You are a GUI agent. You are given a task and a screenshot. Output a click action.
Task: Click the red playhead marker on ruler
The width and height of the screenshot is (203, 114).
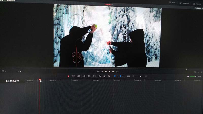[x=40, y=80]
